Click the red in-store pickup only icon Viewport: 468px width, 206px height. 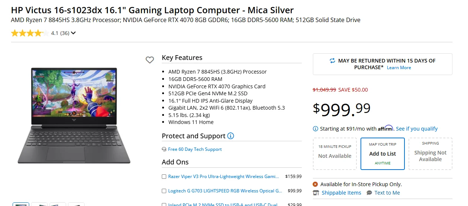pyautogui.click(x=315, y=184)
